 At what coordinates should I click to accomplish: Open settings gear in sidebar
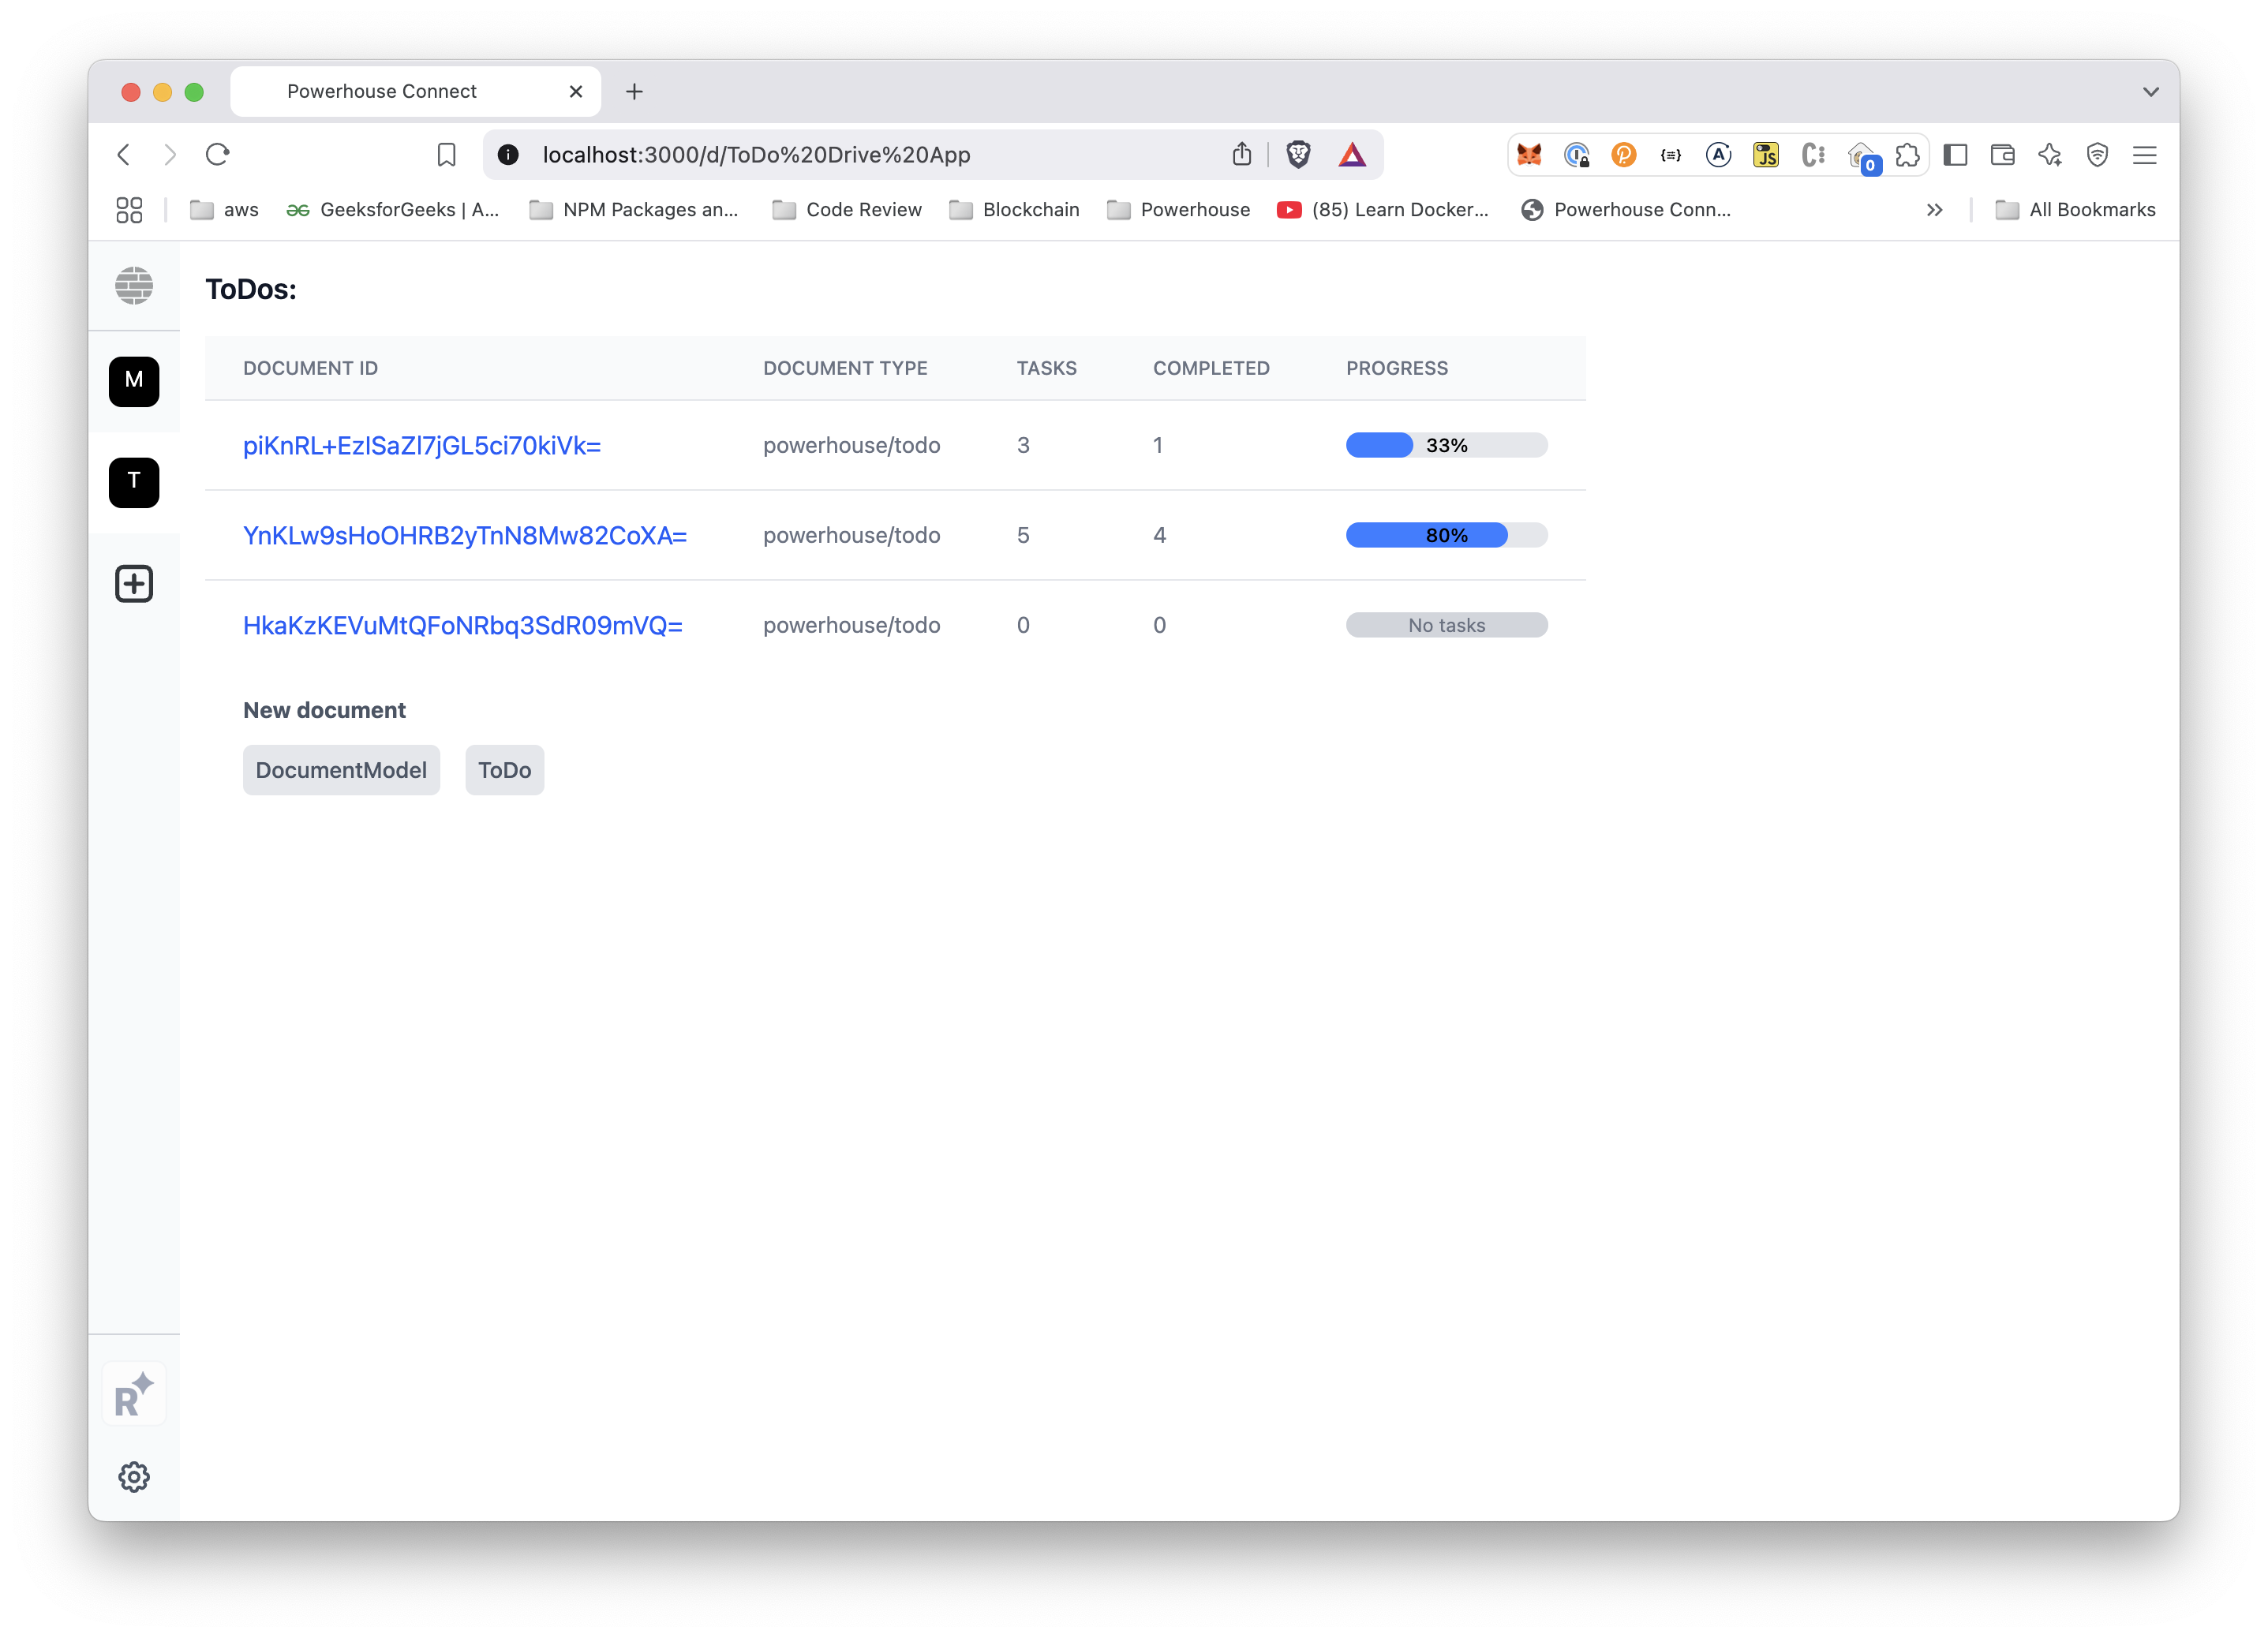pyautogui.click(x=134, y=1476)
